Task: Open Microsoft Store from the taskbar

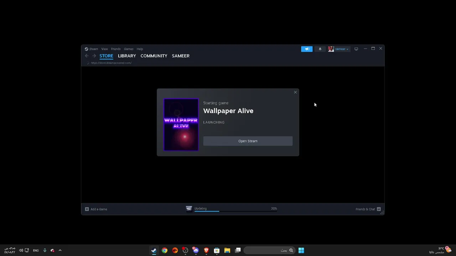Action: (x=217, y=250)
